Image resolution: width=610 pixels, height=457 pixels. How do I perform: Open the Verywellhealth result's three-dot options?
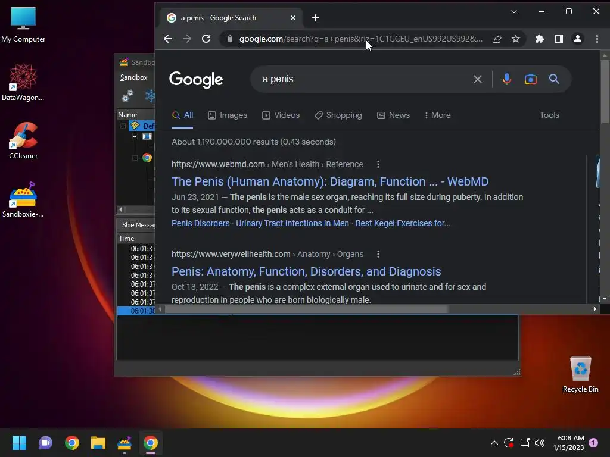[x=378, y=254]
